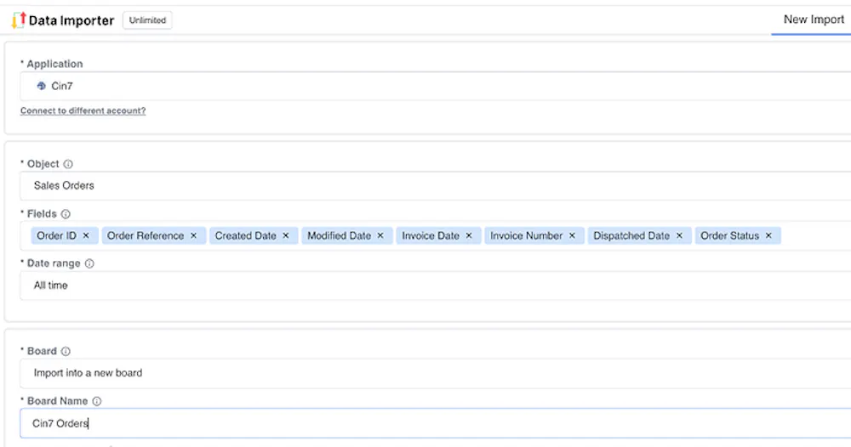This screenshot has height=447, width=851.
Task: Remove the Invoice Date field tag
Action: tap(469, 235)
